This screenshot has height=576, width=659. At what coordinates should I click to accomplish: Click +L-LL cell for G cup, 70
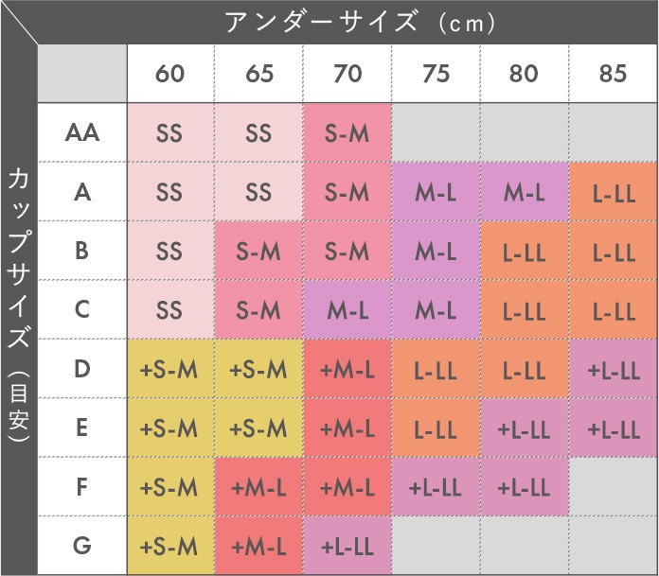click(347, 546)
